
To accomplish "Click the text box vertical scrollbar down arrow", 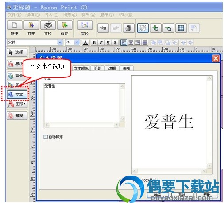I will pyautogui.click(x=122, y=119).
